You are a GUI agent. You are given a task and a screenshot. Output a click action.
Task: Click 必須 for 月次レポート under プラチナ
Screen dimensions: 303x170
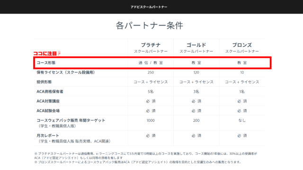coord(151,136)
